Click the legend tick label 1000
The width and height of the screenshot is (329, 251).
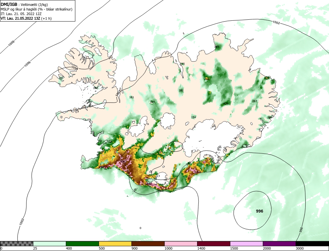coord(168,248)
